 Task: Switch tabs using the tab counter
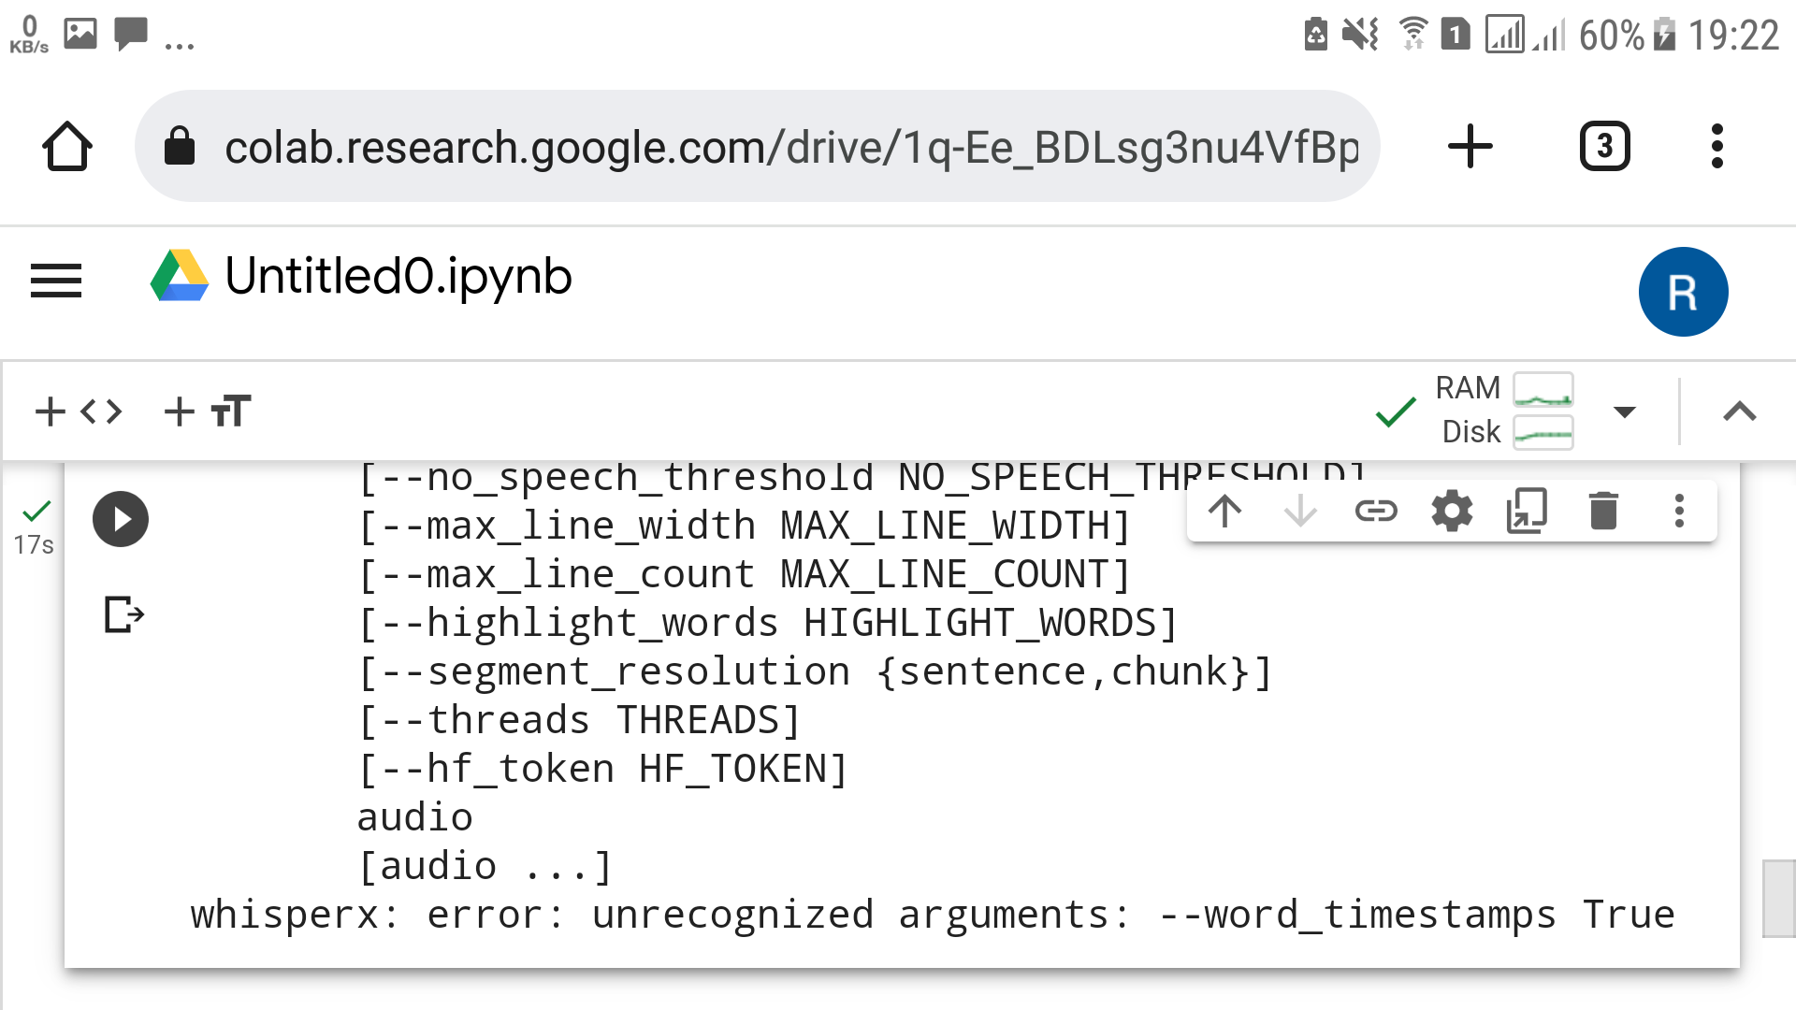1605,145
